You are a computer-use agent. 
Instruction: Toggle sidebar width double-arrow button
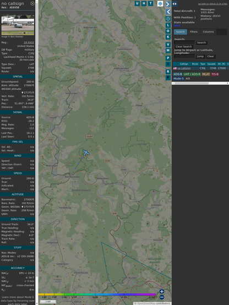point(175,4)
